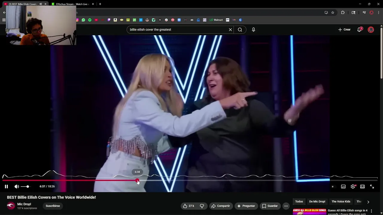Open the Chrome extensions puzzle icon
The image size is (383, 215).
343,13
